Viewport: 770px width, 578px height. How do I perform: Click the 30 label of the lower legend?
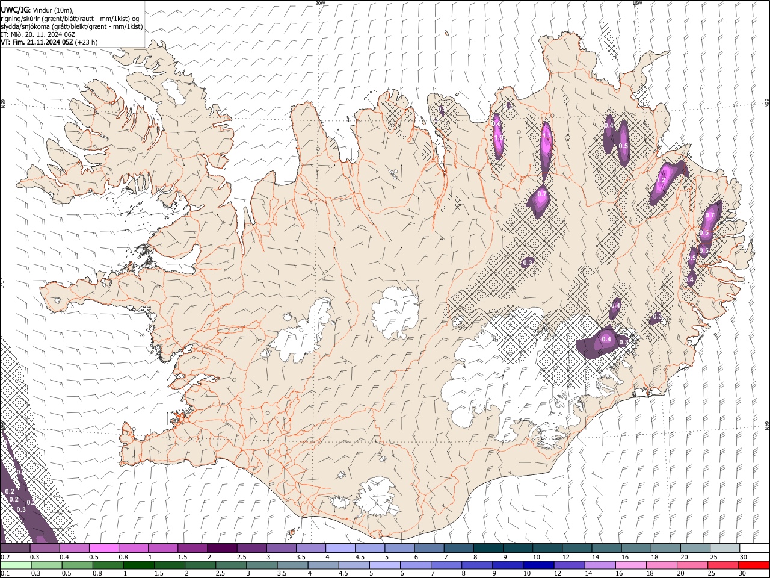point(744,573)
